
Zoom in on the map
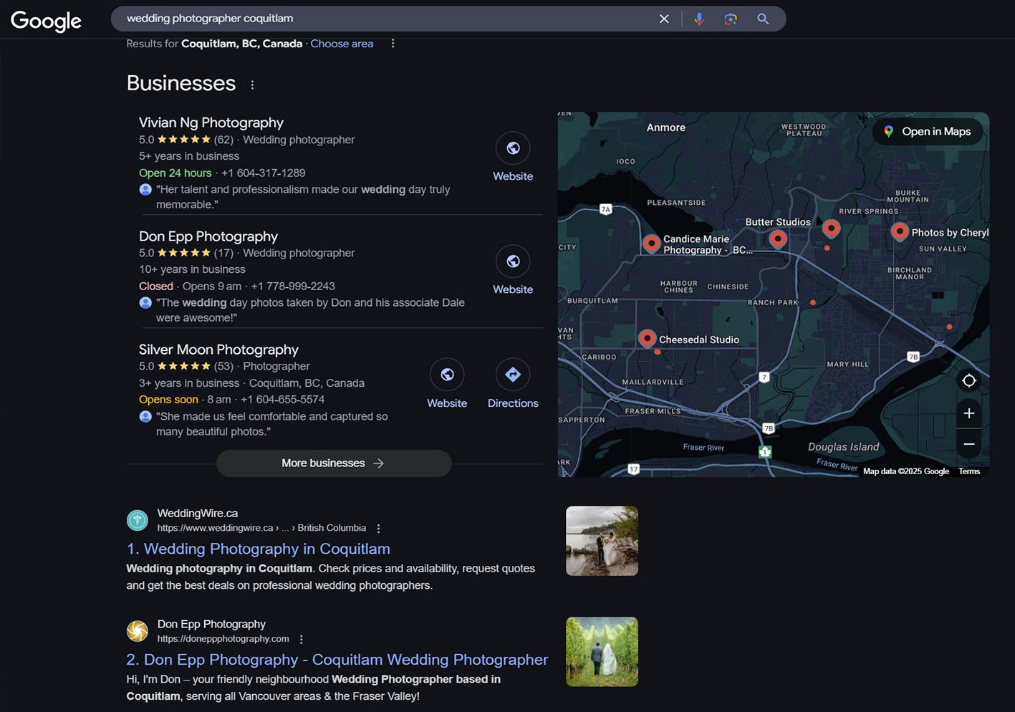[x=968, y=413]
